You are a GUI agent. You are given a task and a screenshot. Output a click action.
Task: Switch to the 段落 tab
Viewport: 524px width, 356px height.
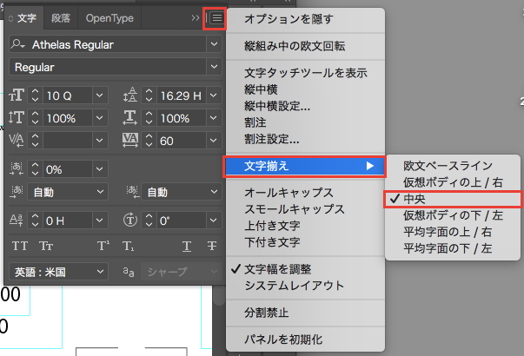click(60, 17)
